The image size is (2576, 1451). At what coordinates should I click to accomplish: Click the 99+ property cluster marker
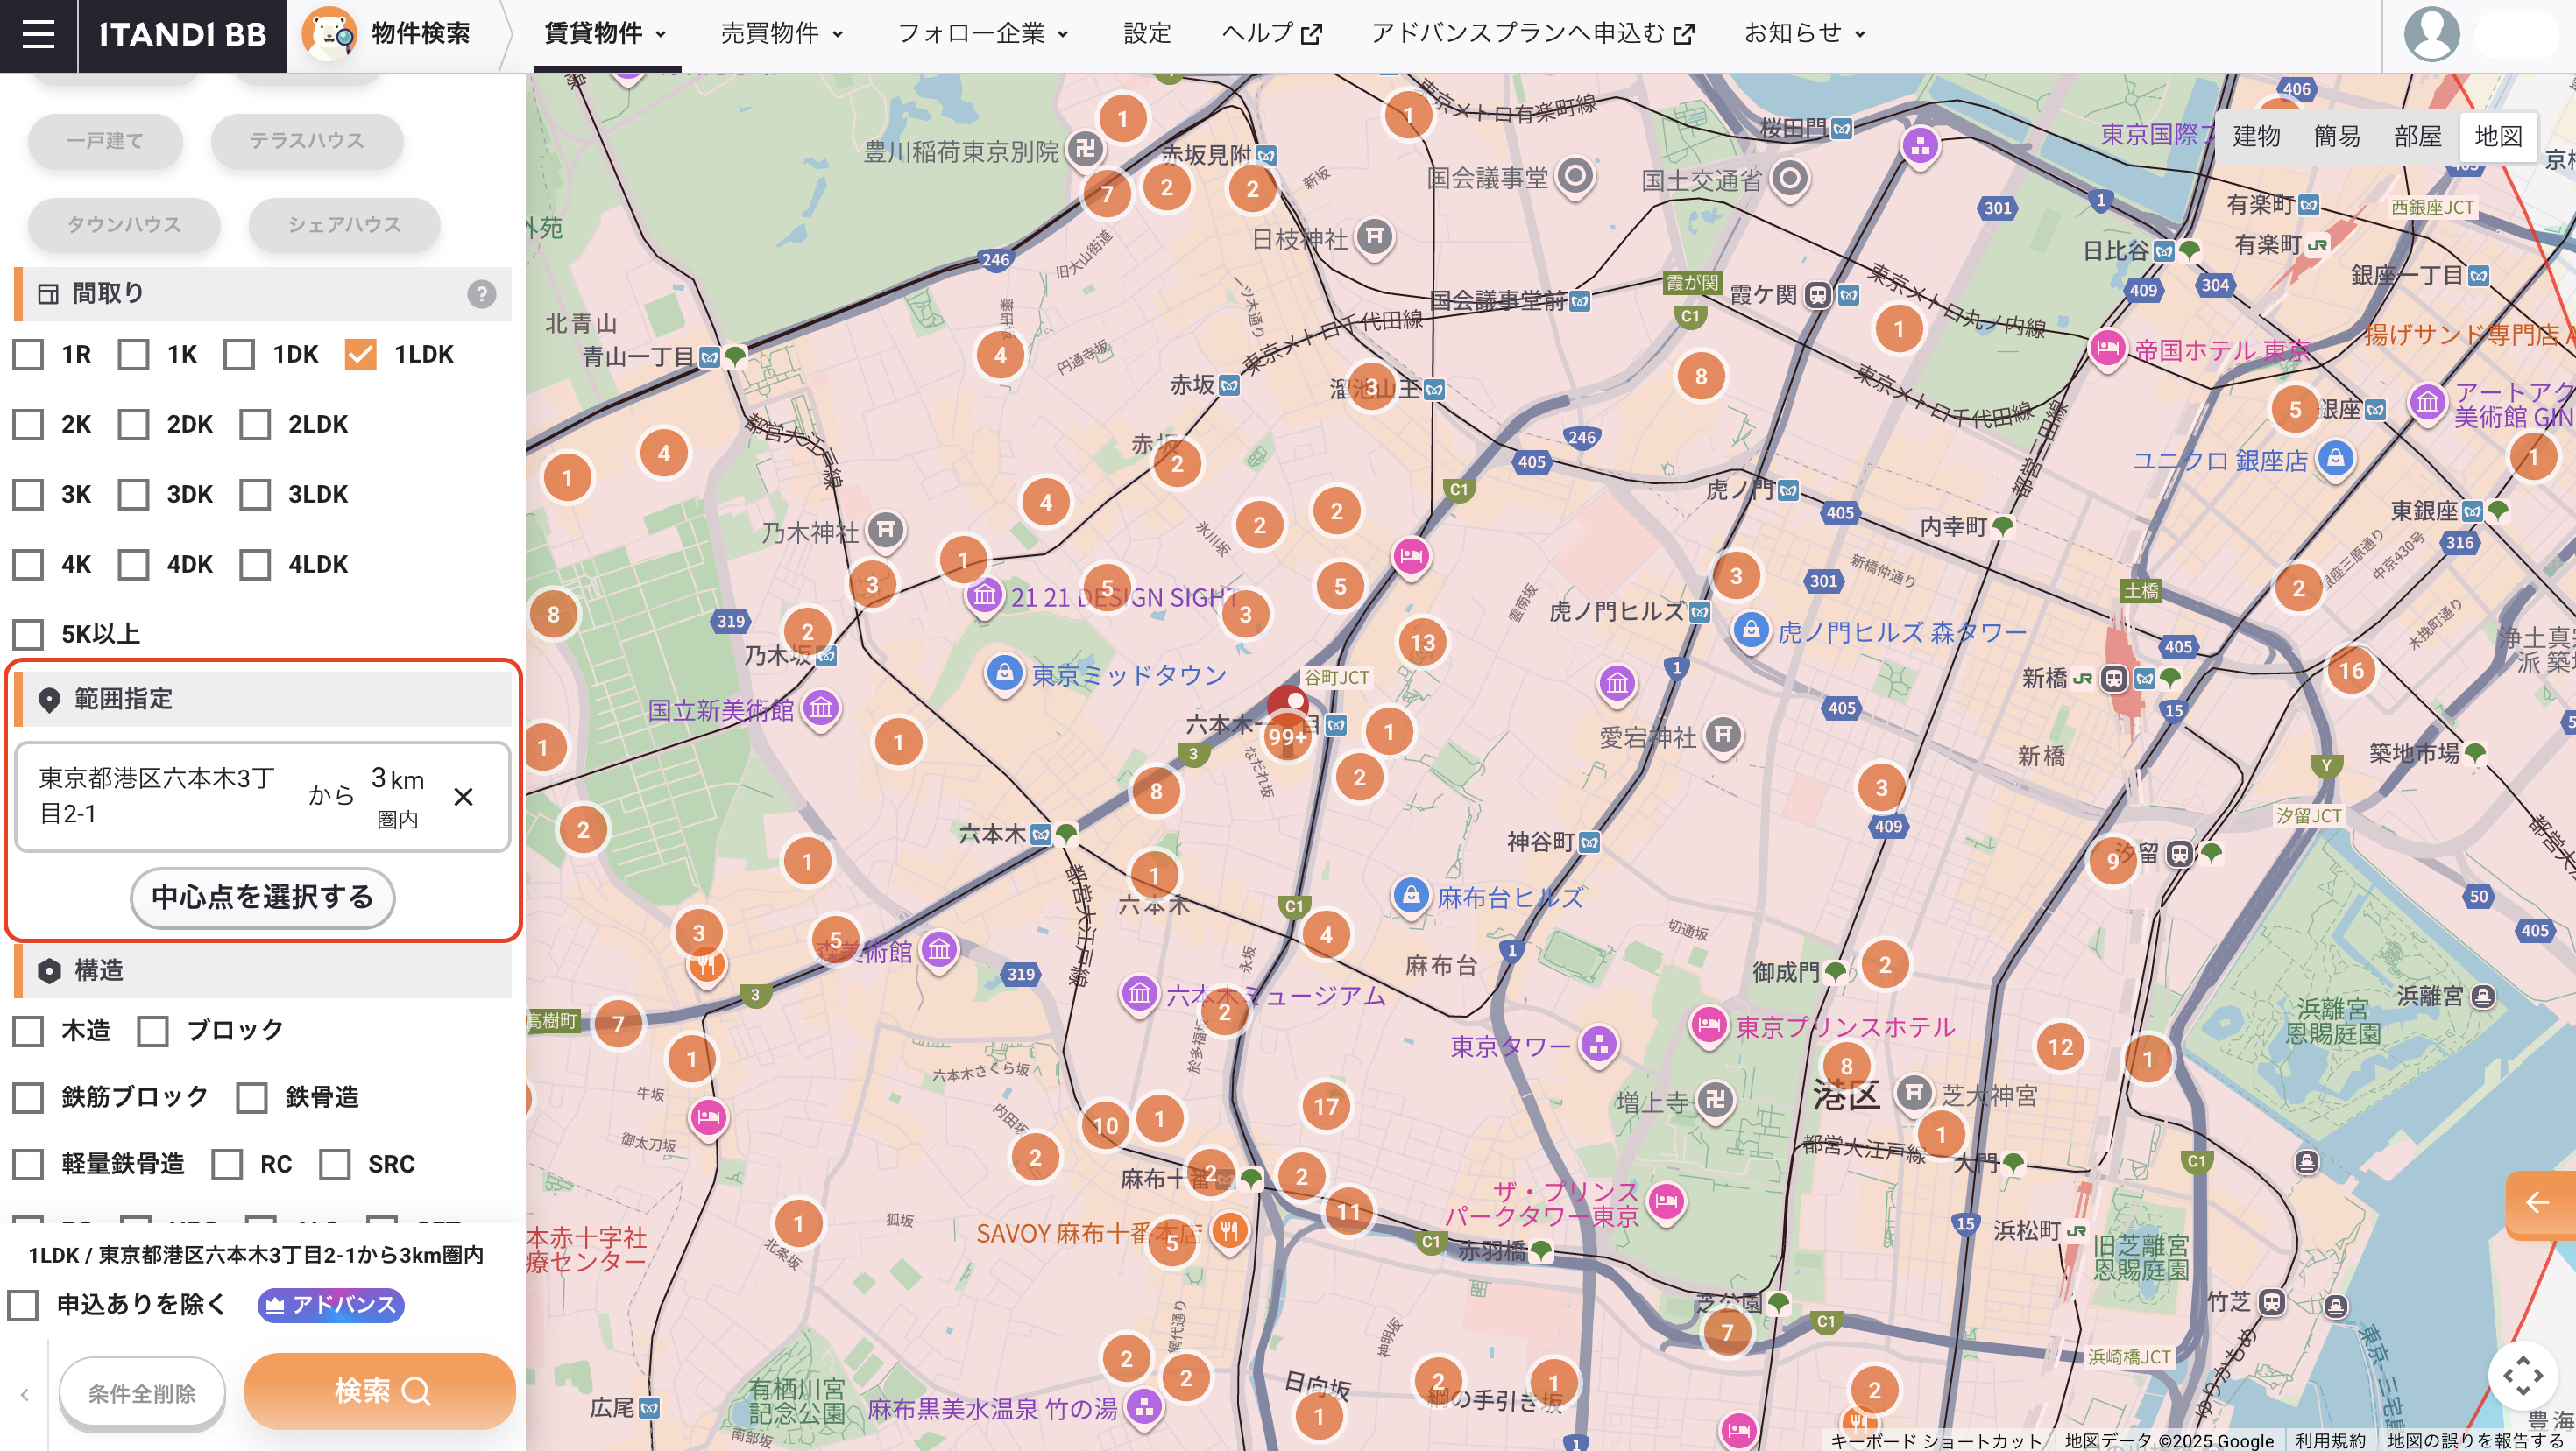[1287, 736]
